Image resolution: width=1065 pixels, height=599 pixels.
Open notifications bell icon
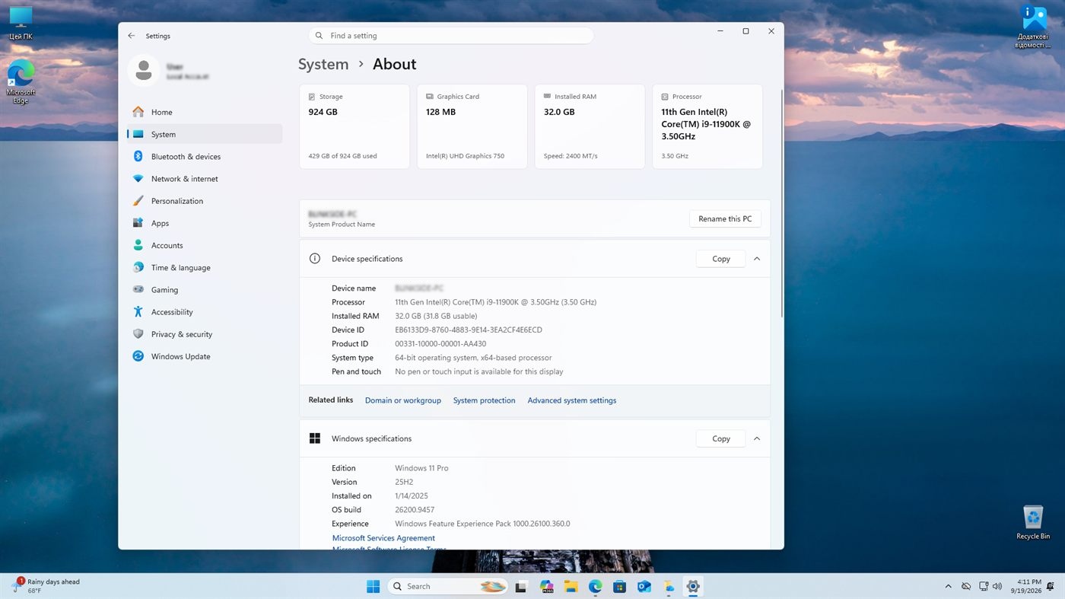click(x=1050, y=586)
